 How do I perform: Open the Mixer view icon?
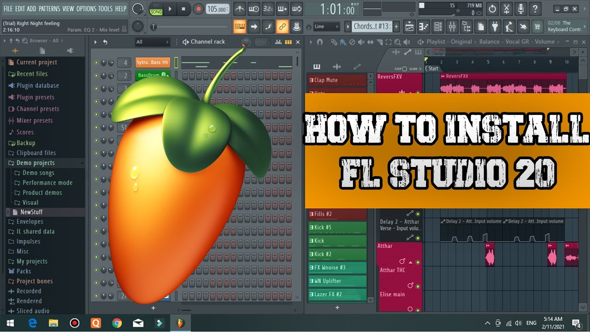(452, 27)
